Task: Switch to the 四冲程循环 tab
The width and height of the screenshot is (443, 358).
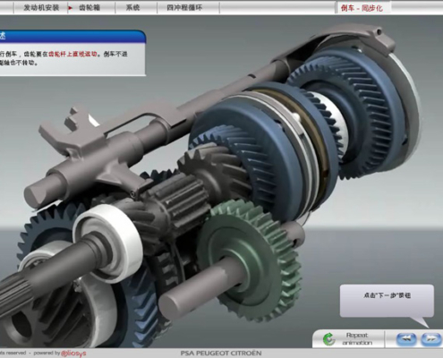Action: click(184, 8)
